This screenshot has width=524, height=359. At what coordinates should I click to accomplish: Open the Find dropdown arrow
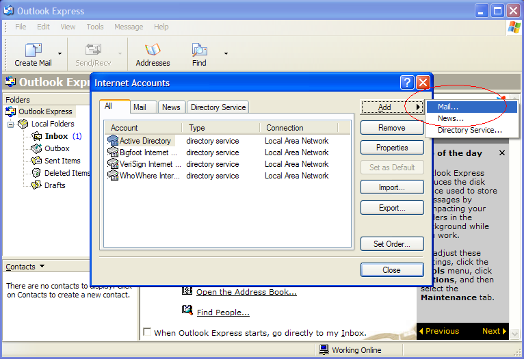tap(226, 53)
